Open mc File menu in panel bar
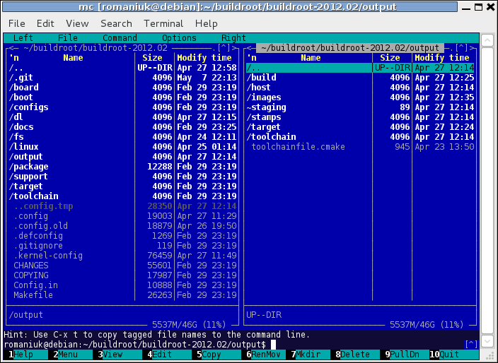 pyautogui.click(x=68, y=37)
